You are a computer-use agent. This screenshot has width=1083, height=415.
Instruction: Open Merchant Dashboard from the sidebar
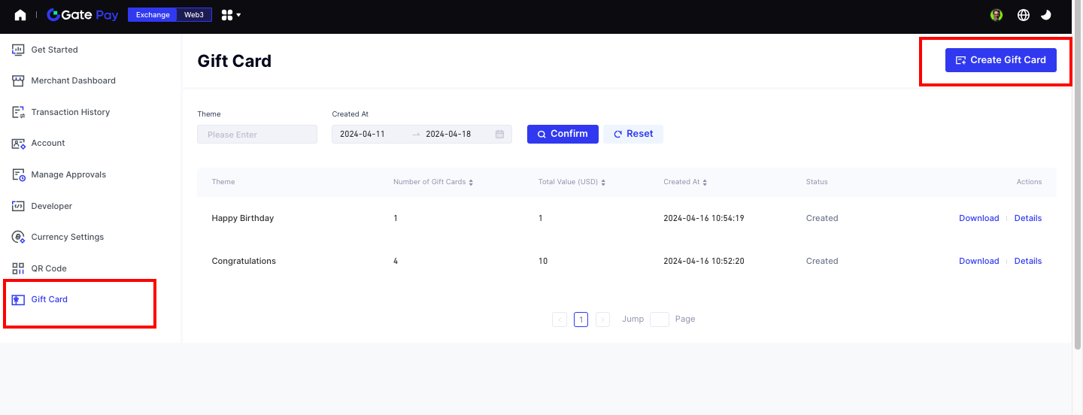pyautogui.click(x=73, y=80)
